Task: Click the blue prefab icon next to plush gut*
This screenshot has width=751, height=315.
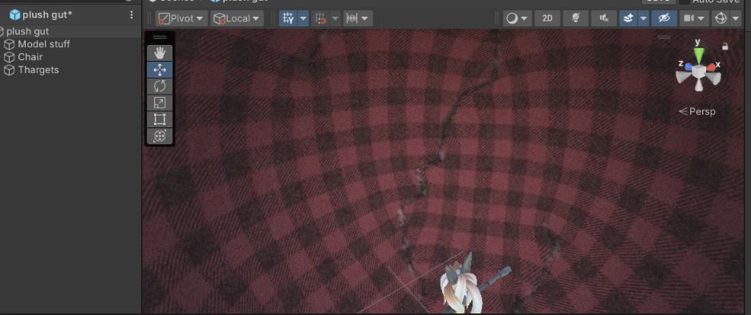Action: point(15,15)
